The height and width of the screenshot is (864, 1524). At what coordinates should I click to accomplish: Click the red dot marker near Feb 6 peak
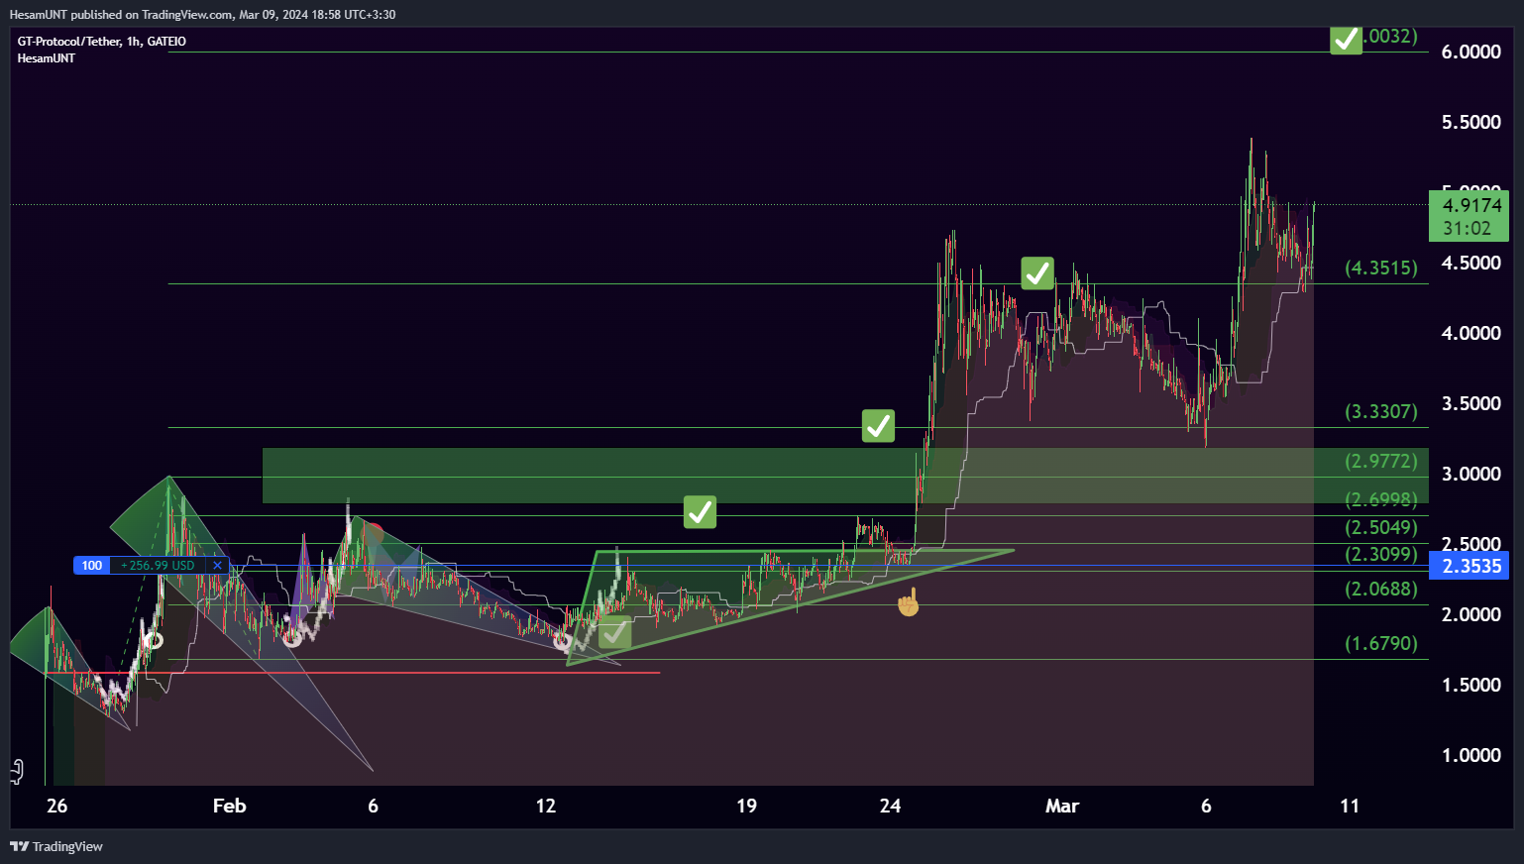click(373, 533)
